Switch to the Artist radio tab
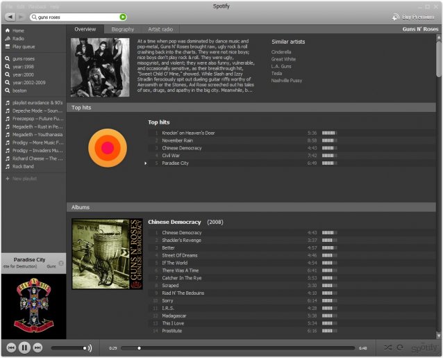This screenshot has width=443, height=358. (x=160, y=29)
